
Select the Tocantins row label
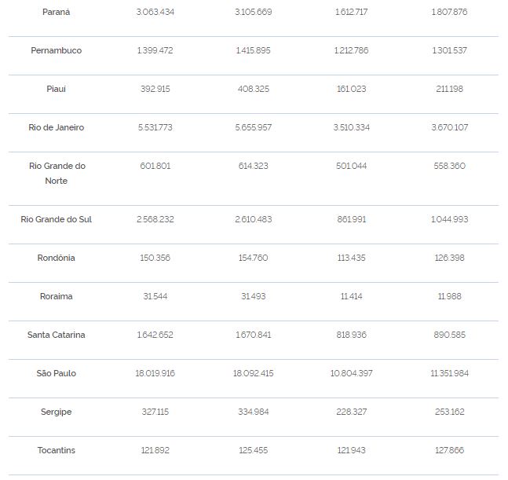pos(56,450)
